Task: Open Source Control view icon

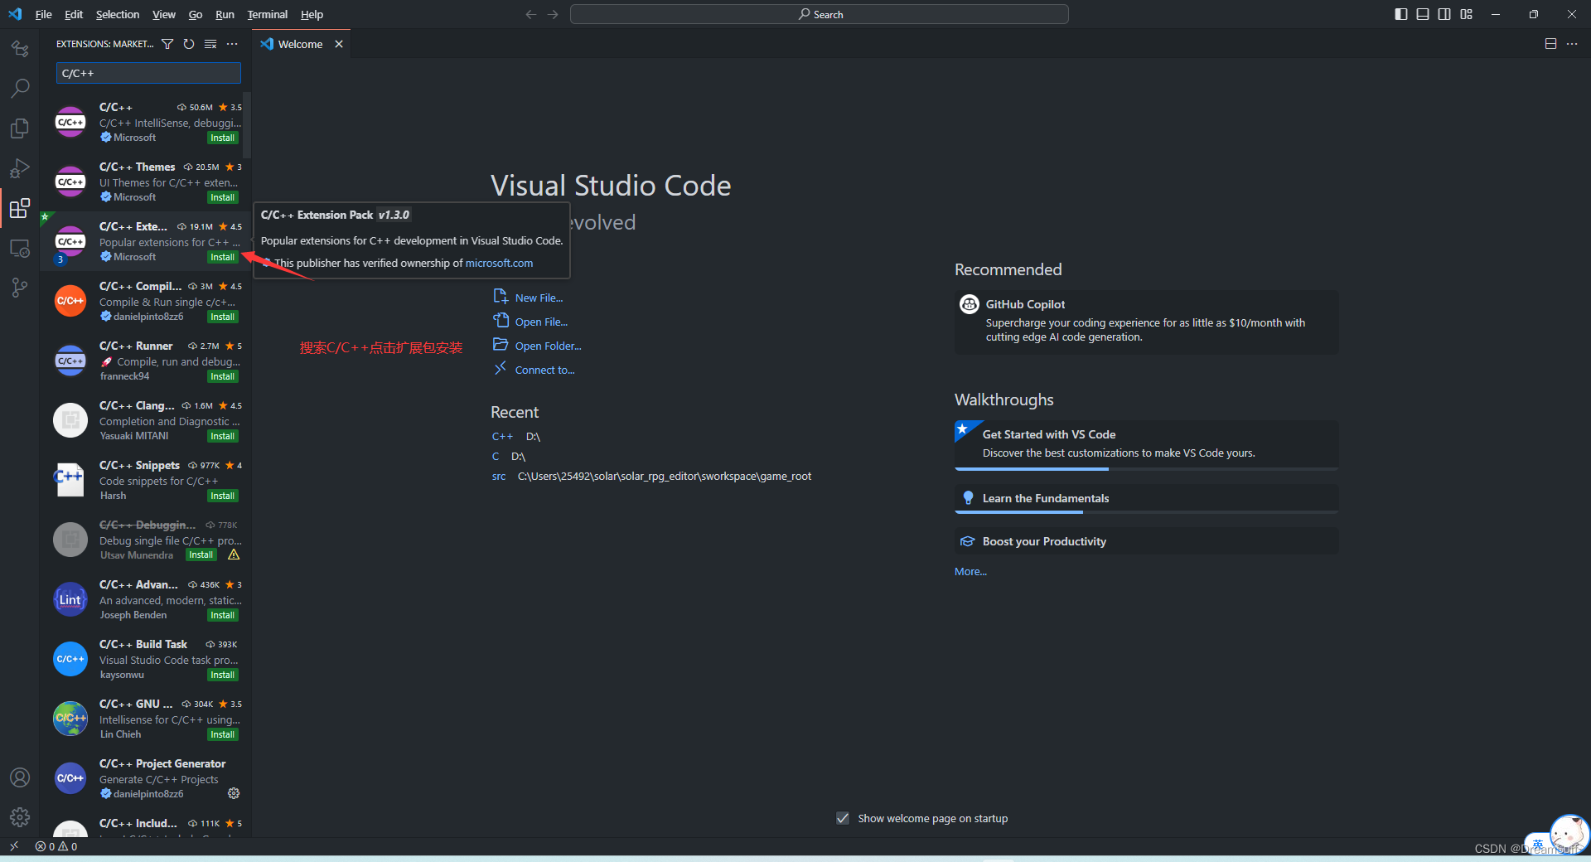Action: [20, 288]
